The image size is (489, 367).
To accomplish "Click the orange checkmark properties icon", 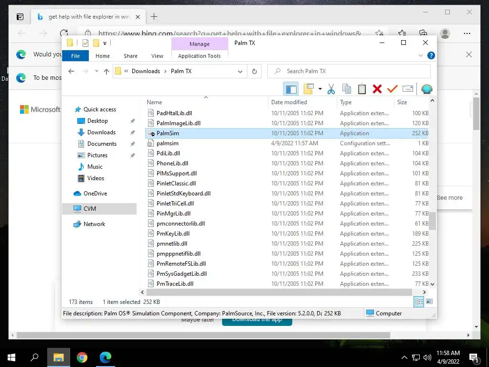I will (393, 89).
